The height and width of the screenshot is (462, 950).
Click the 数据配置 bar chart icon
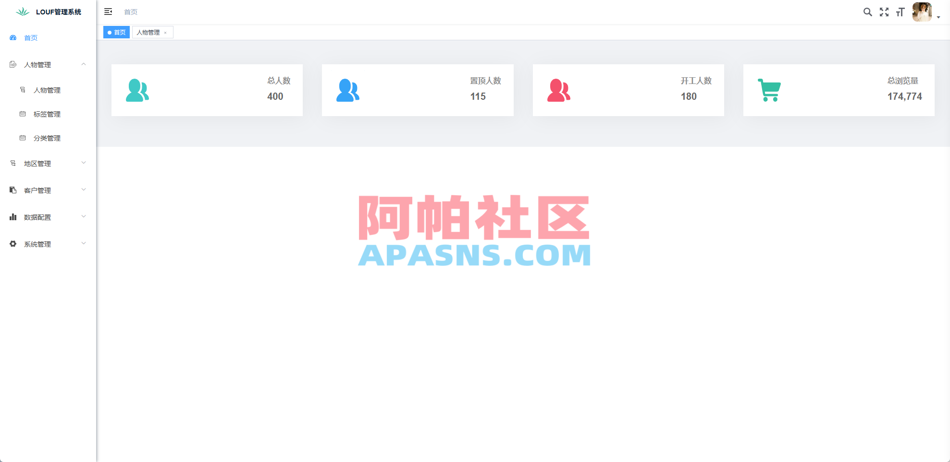coord(13,217)
